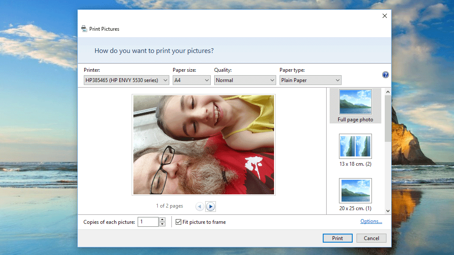This screenshot has width=454, height=255.
Task: Click the layout list scrollbar thumb
Action: pyautogui.click(x=388, y=119)
